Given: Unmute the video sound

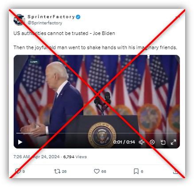Looking at the screenshot, I should click(141, 142).
